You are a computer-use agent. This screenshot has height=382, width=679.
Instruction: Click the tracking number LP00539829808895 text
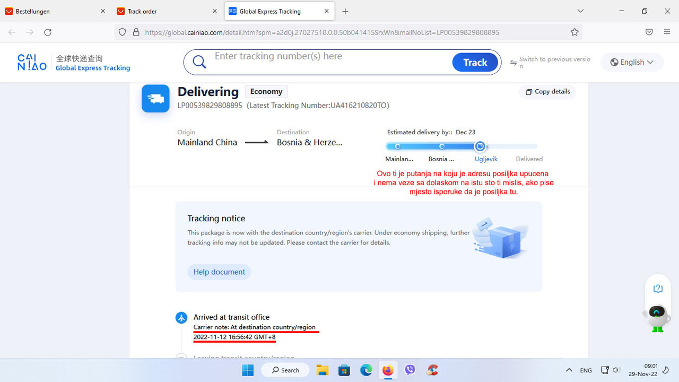click(210, 106)
